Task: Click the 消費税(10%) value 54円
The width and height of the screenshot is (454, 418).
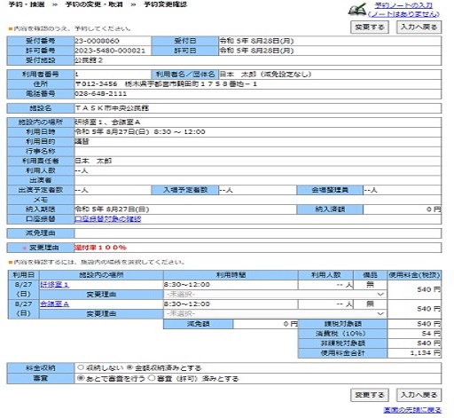Action: click(431, 334)
